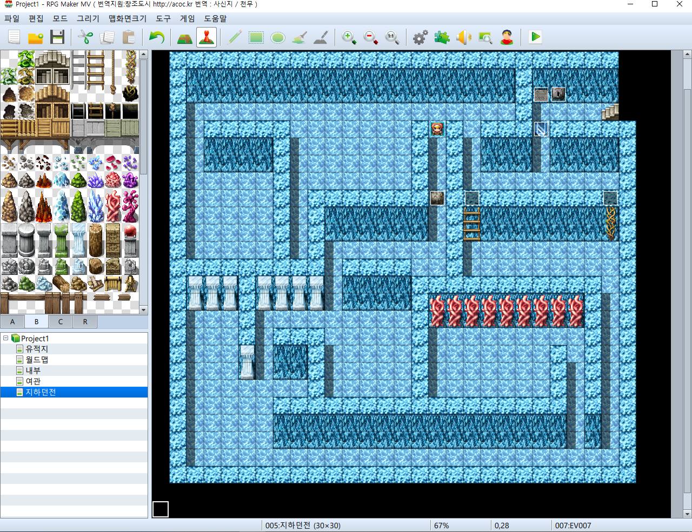Viewport: 692px width, 532px height.
Task: Select the Rectangle drawing tool
Action: (x=256, y=37)
